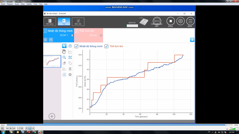Open VLC Playback menu
The image size is (239, 134).
coord(10,4)
